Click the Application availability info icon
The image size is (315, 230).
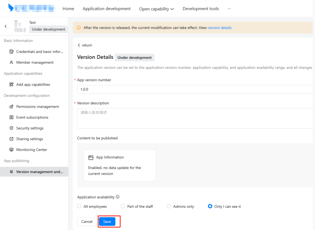point(117,197)
